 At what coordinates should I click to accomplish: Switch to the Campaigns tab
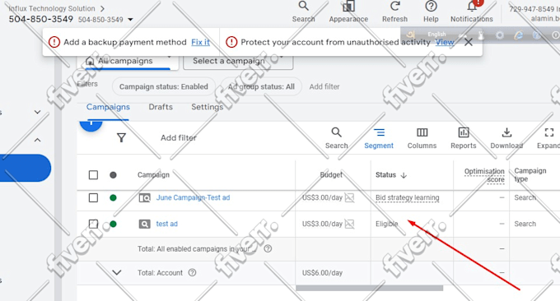108,107
